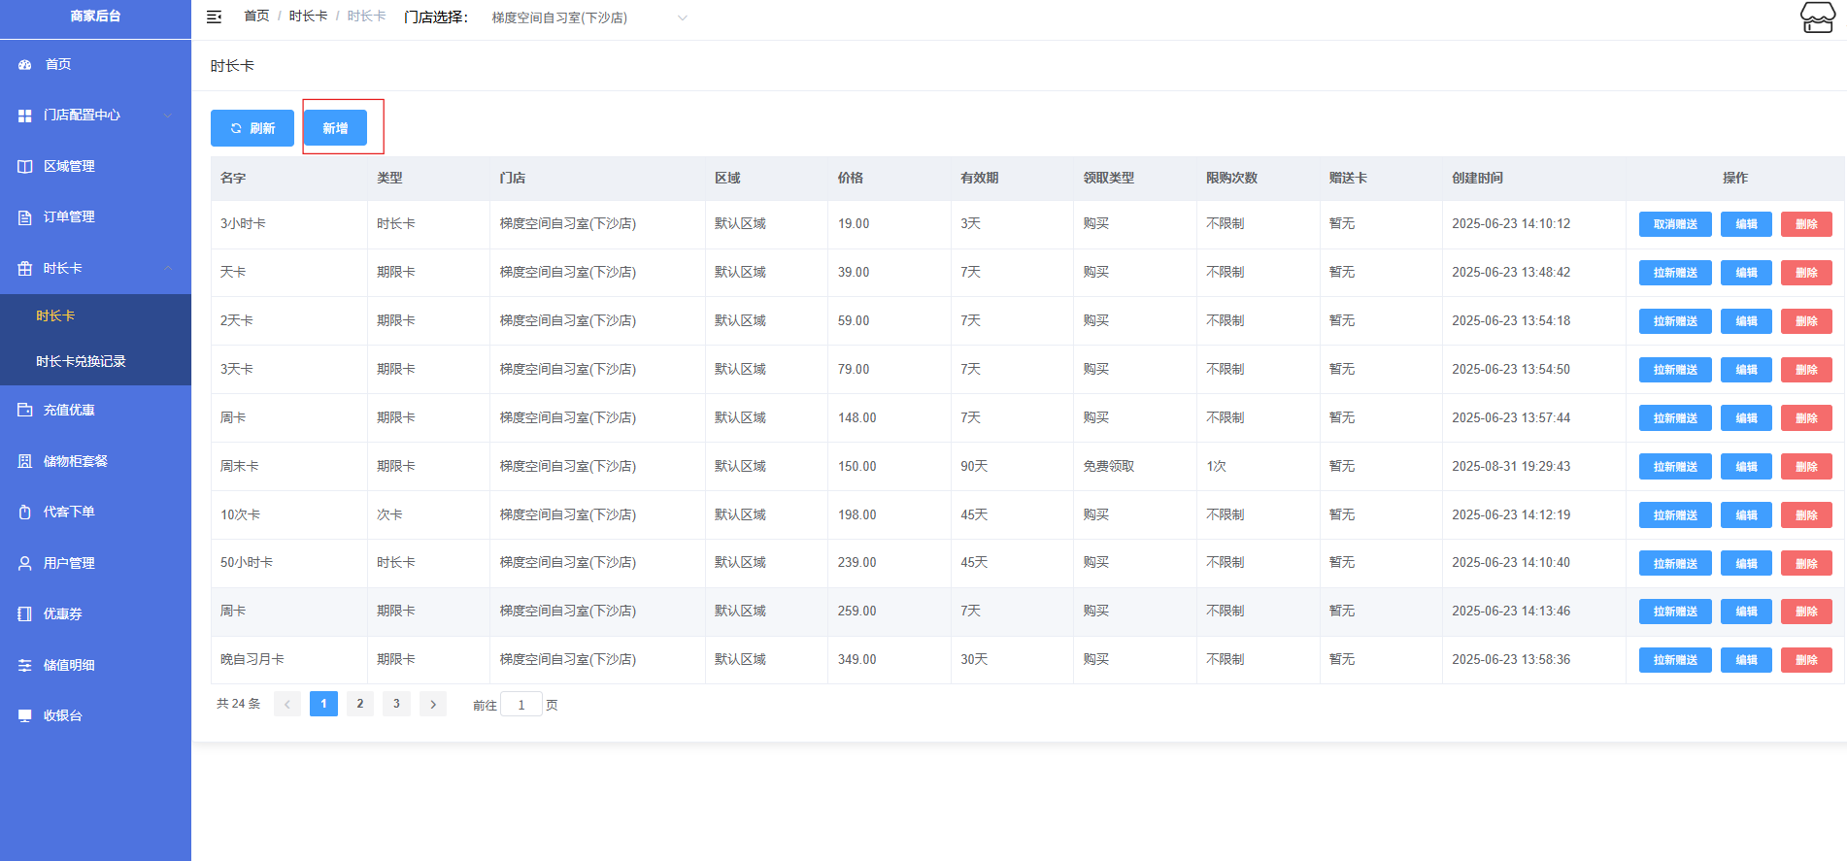1847x861 pixels.
Task: Click the store avatar icon top right
Action: [1817, 17]
